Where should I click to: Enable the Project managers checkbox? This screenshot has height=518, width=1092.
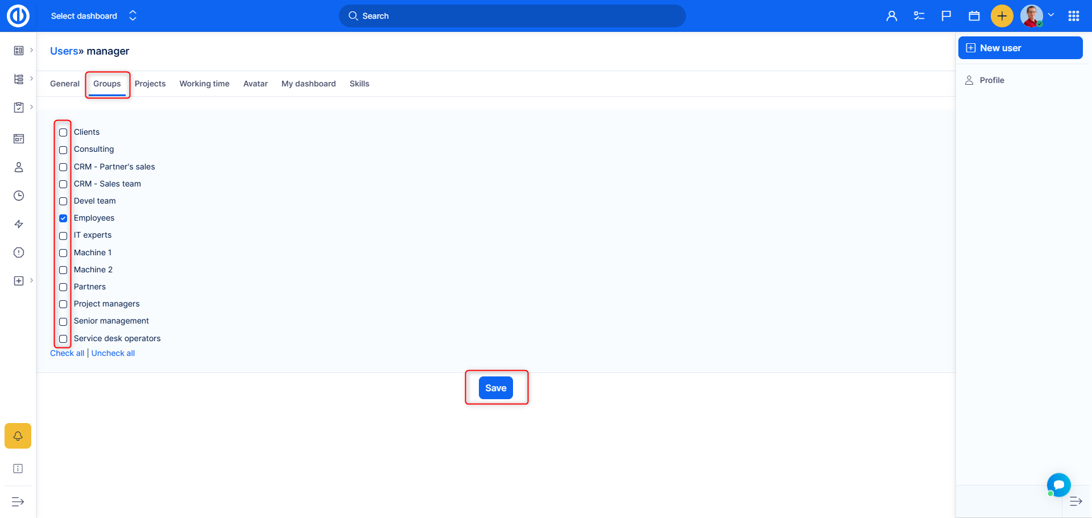63,304
